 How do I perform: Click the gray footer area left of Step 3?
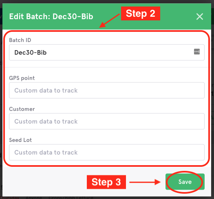click(44, 181)
